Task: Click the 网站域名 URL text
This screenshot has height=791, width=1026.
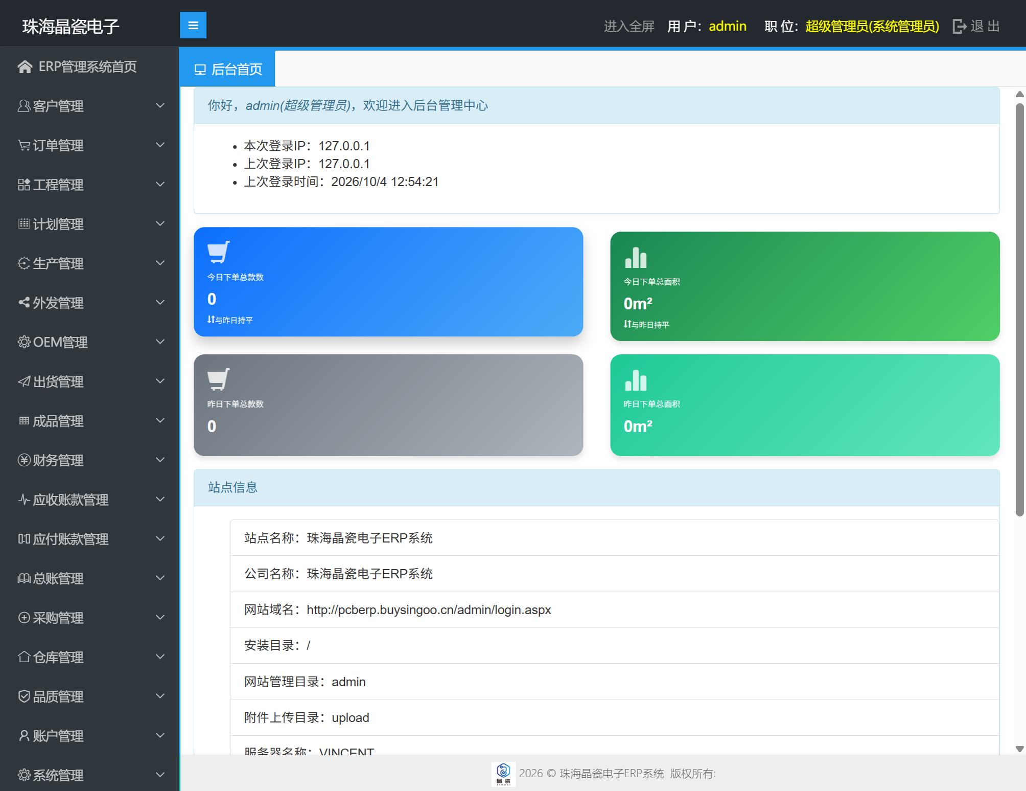Action: (429, 610)
